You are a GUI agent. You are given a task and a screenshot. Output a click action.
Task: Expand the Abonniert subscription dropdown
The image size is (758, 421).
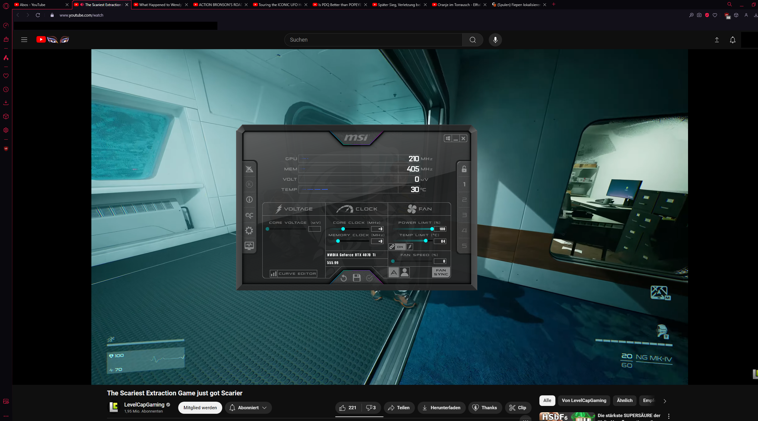(264, 408)
